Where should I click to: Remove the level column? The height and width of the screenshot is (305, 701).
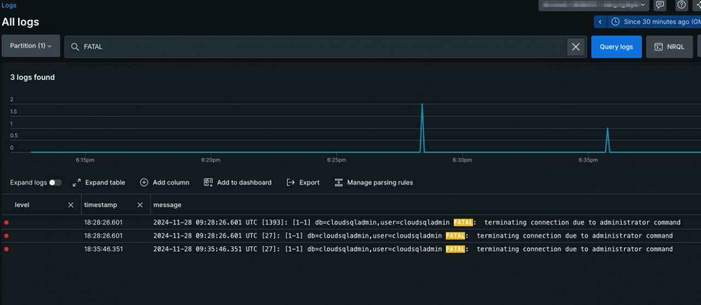coord(71,205)
